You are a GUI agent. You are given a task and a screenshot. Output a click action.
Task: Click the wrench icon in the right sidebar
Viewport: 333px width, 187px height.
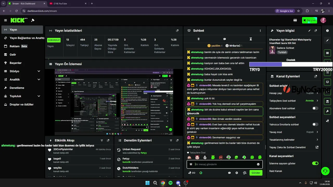click(x=327, y=111)
